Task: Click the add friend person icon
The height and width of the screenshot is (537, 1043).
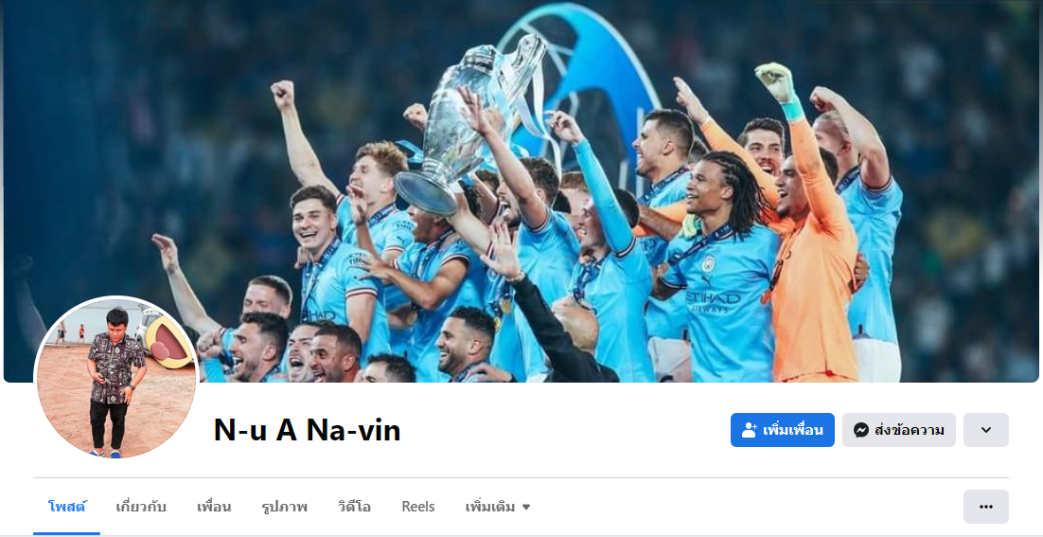Action: (750, 430)
